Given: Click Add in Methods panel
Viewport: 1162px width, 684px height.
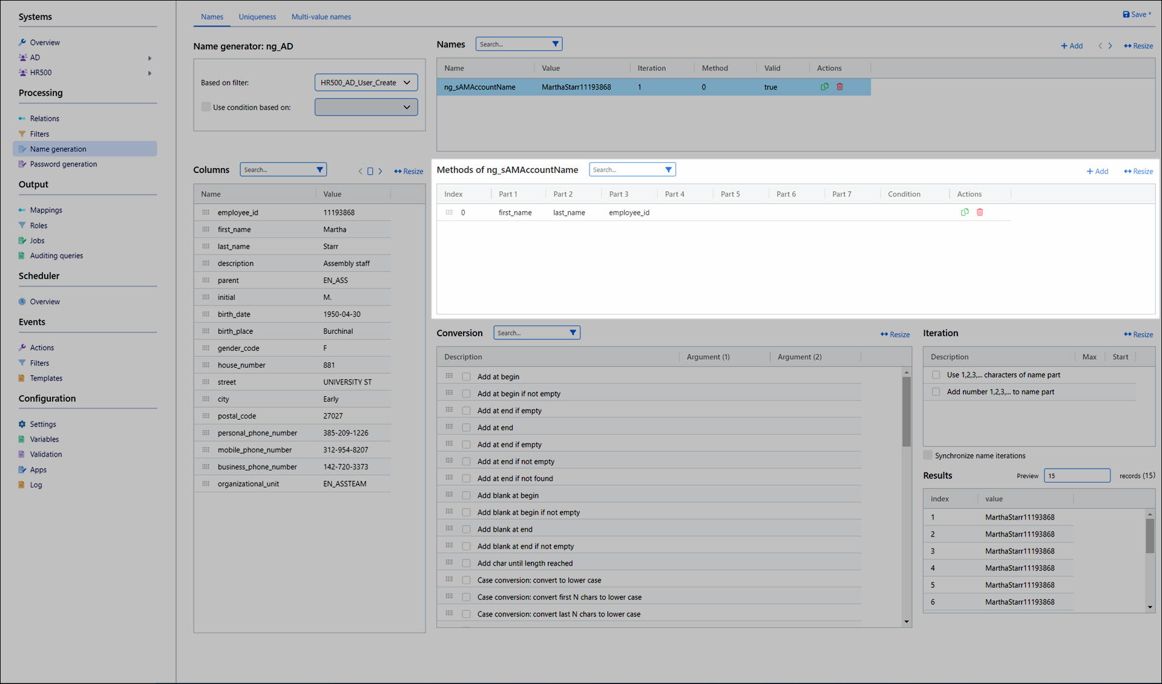Looking at the screenshot, I should [x=1097, y=172].
